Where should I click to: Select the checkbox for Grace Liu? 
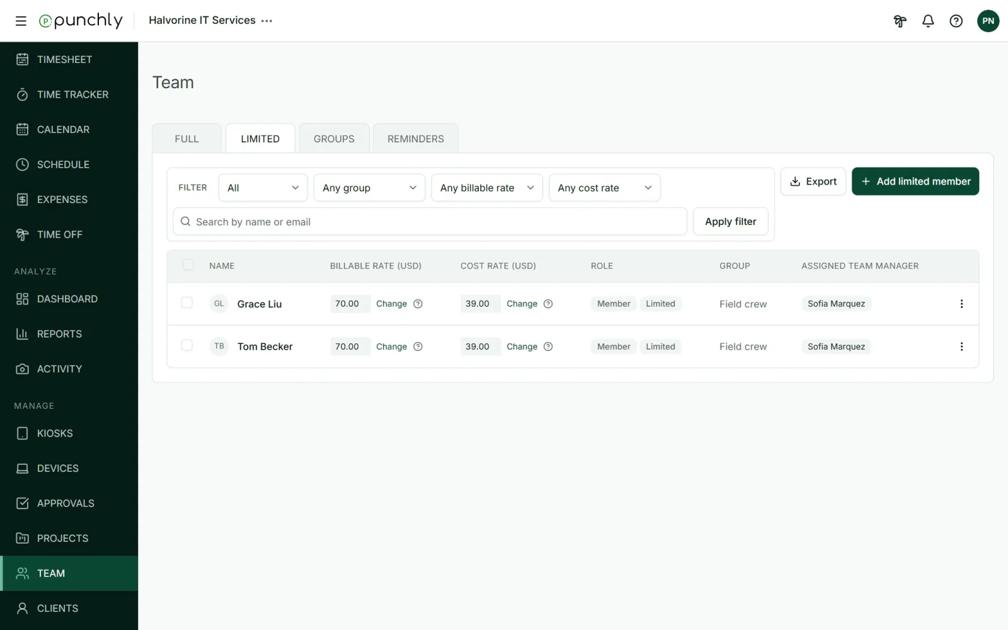(187, 302)
